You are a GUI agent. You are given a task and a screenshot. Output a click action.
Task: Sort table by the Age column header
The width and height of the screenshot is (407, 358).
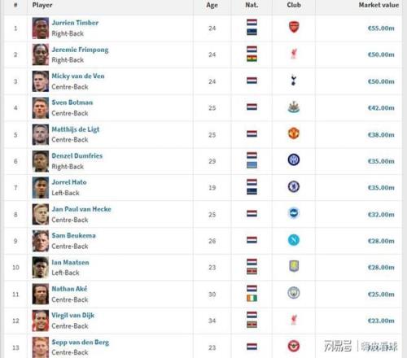coord(212,5)
